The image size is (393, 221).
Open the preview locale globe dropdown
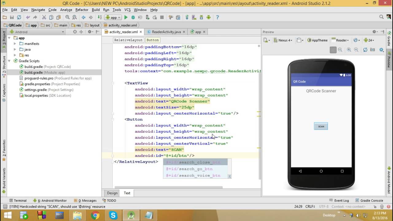[356, 40]
